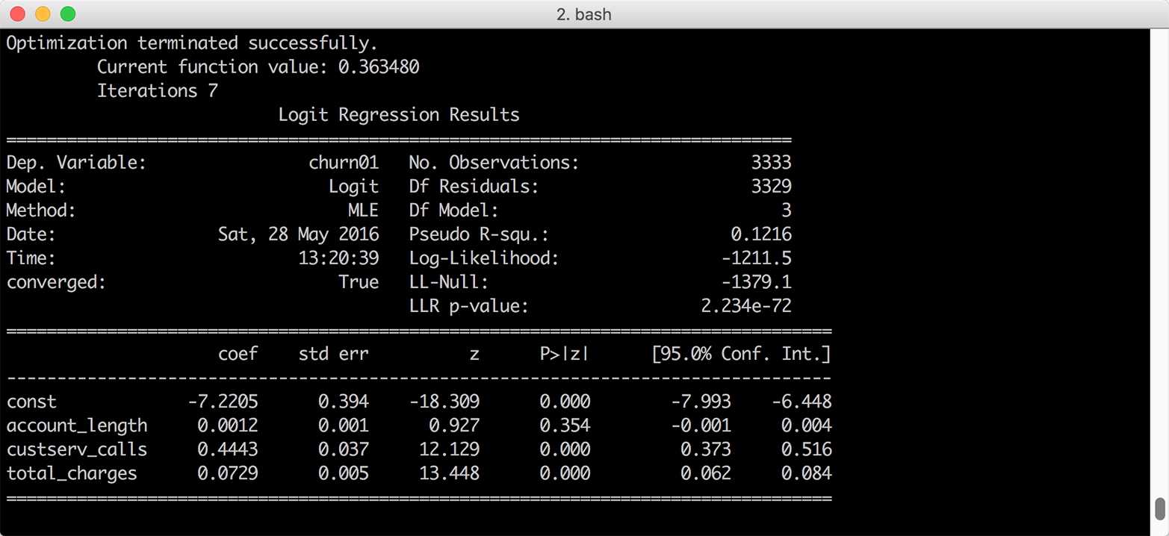Click the red close window button
The image size is (1169, 536).
pyautogui.click(x=16, y=13)
